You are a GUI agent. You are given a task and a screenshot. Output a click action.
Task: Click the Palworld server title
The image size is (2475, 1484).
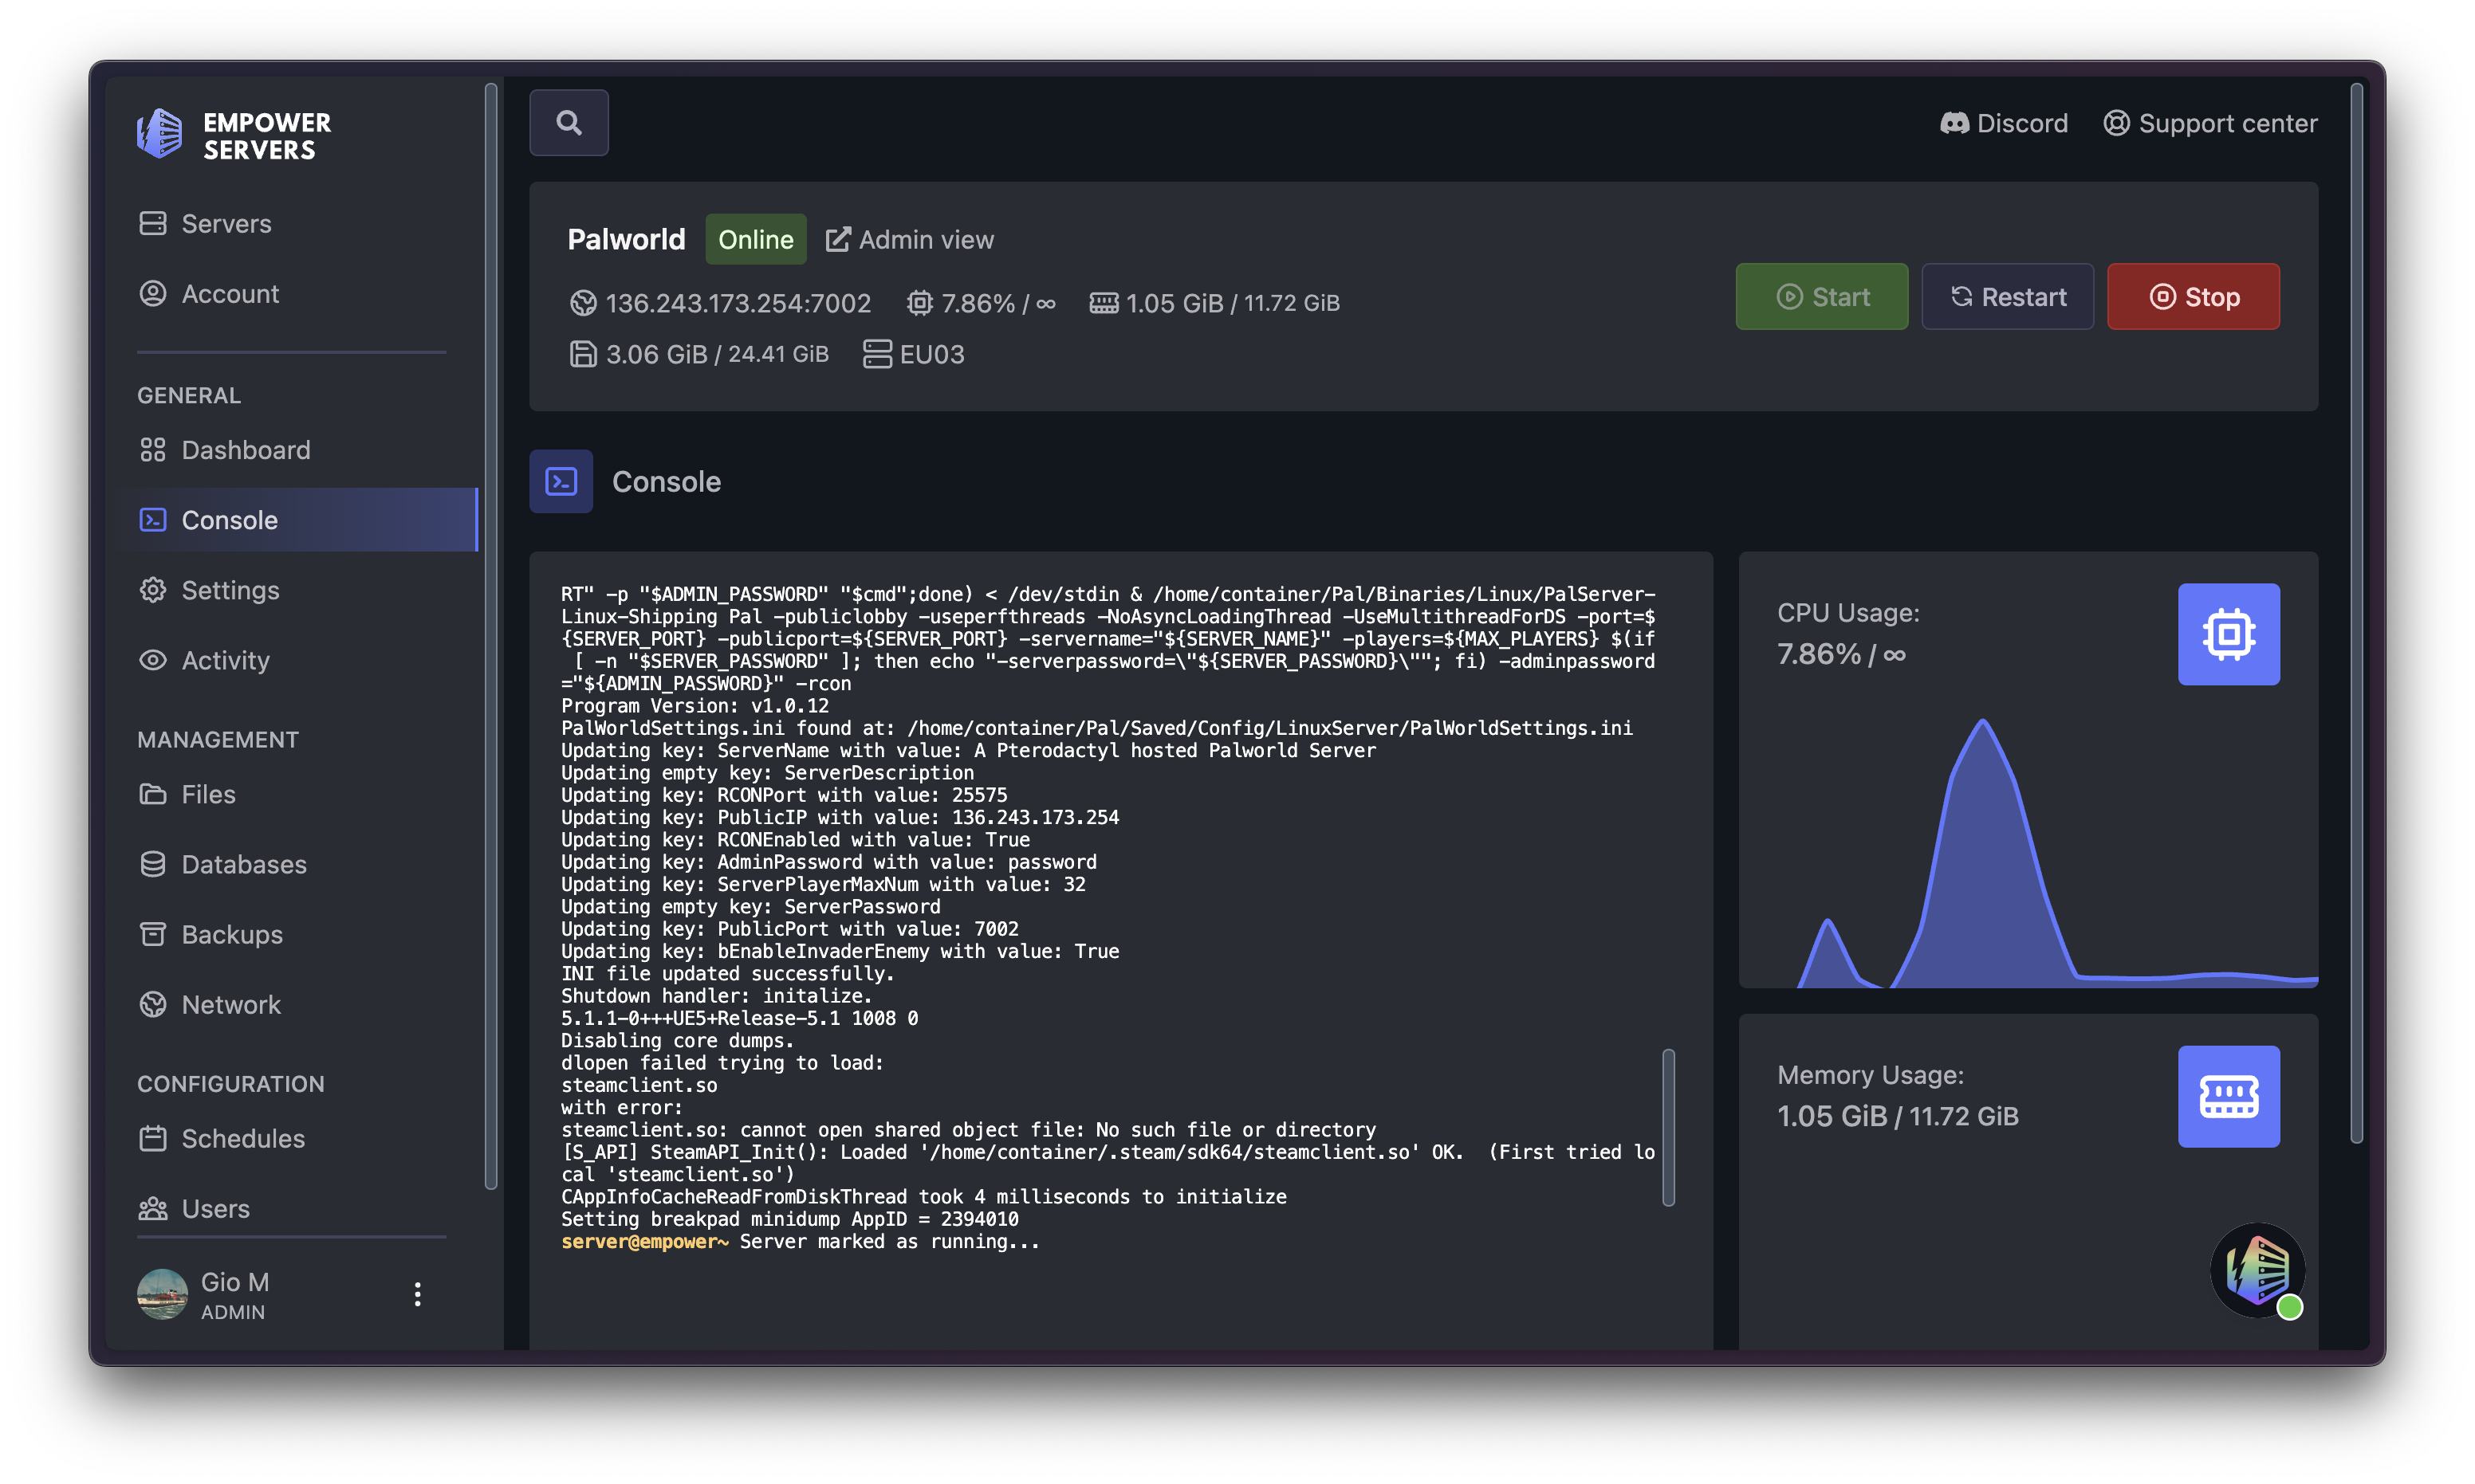point(626,240)
